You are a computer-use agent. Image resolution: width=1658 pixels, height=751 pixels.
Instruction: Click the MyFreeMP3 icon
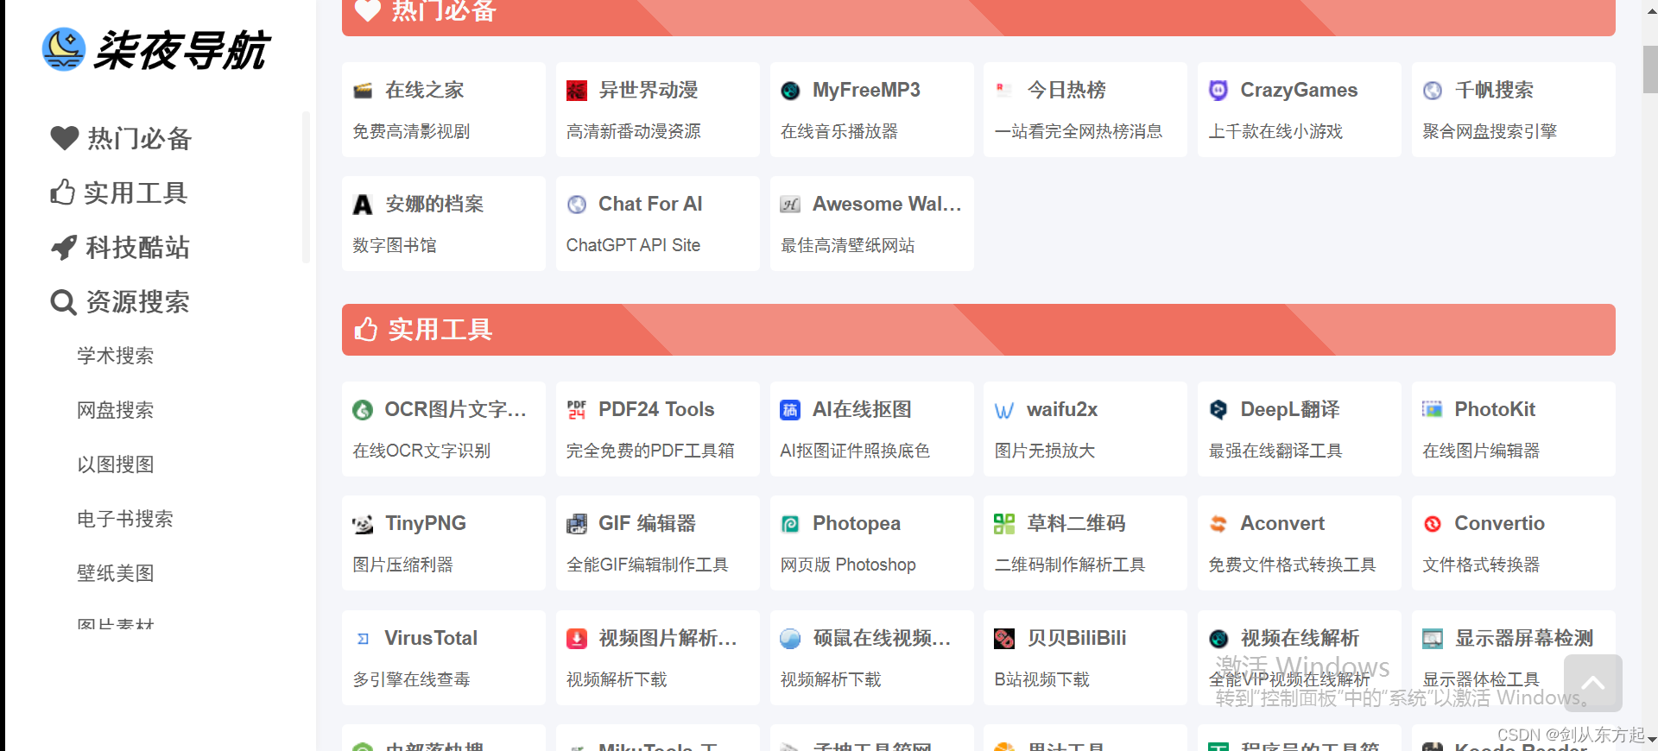tap(790, 91)
